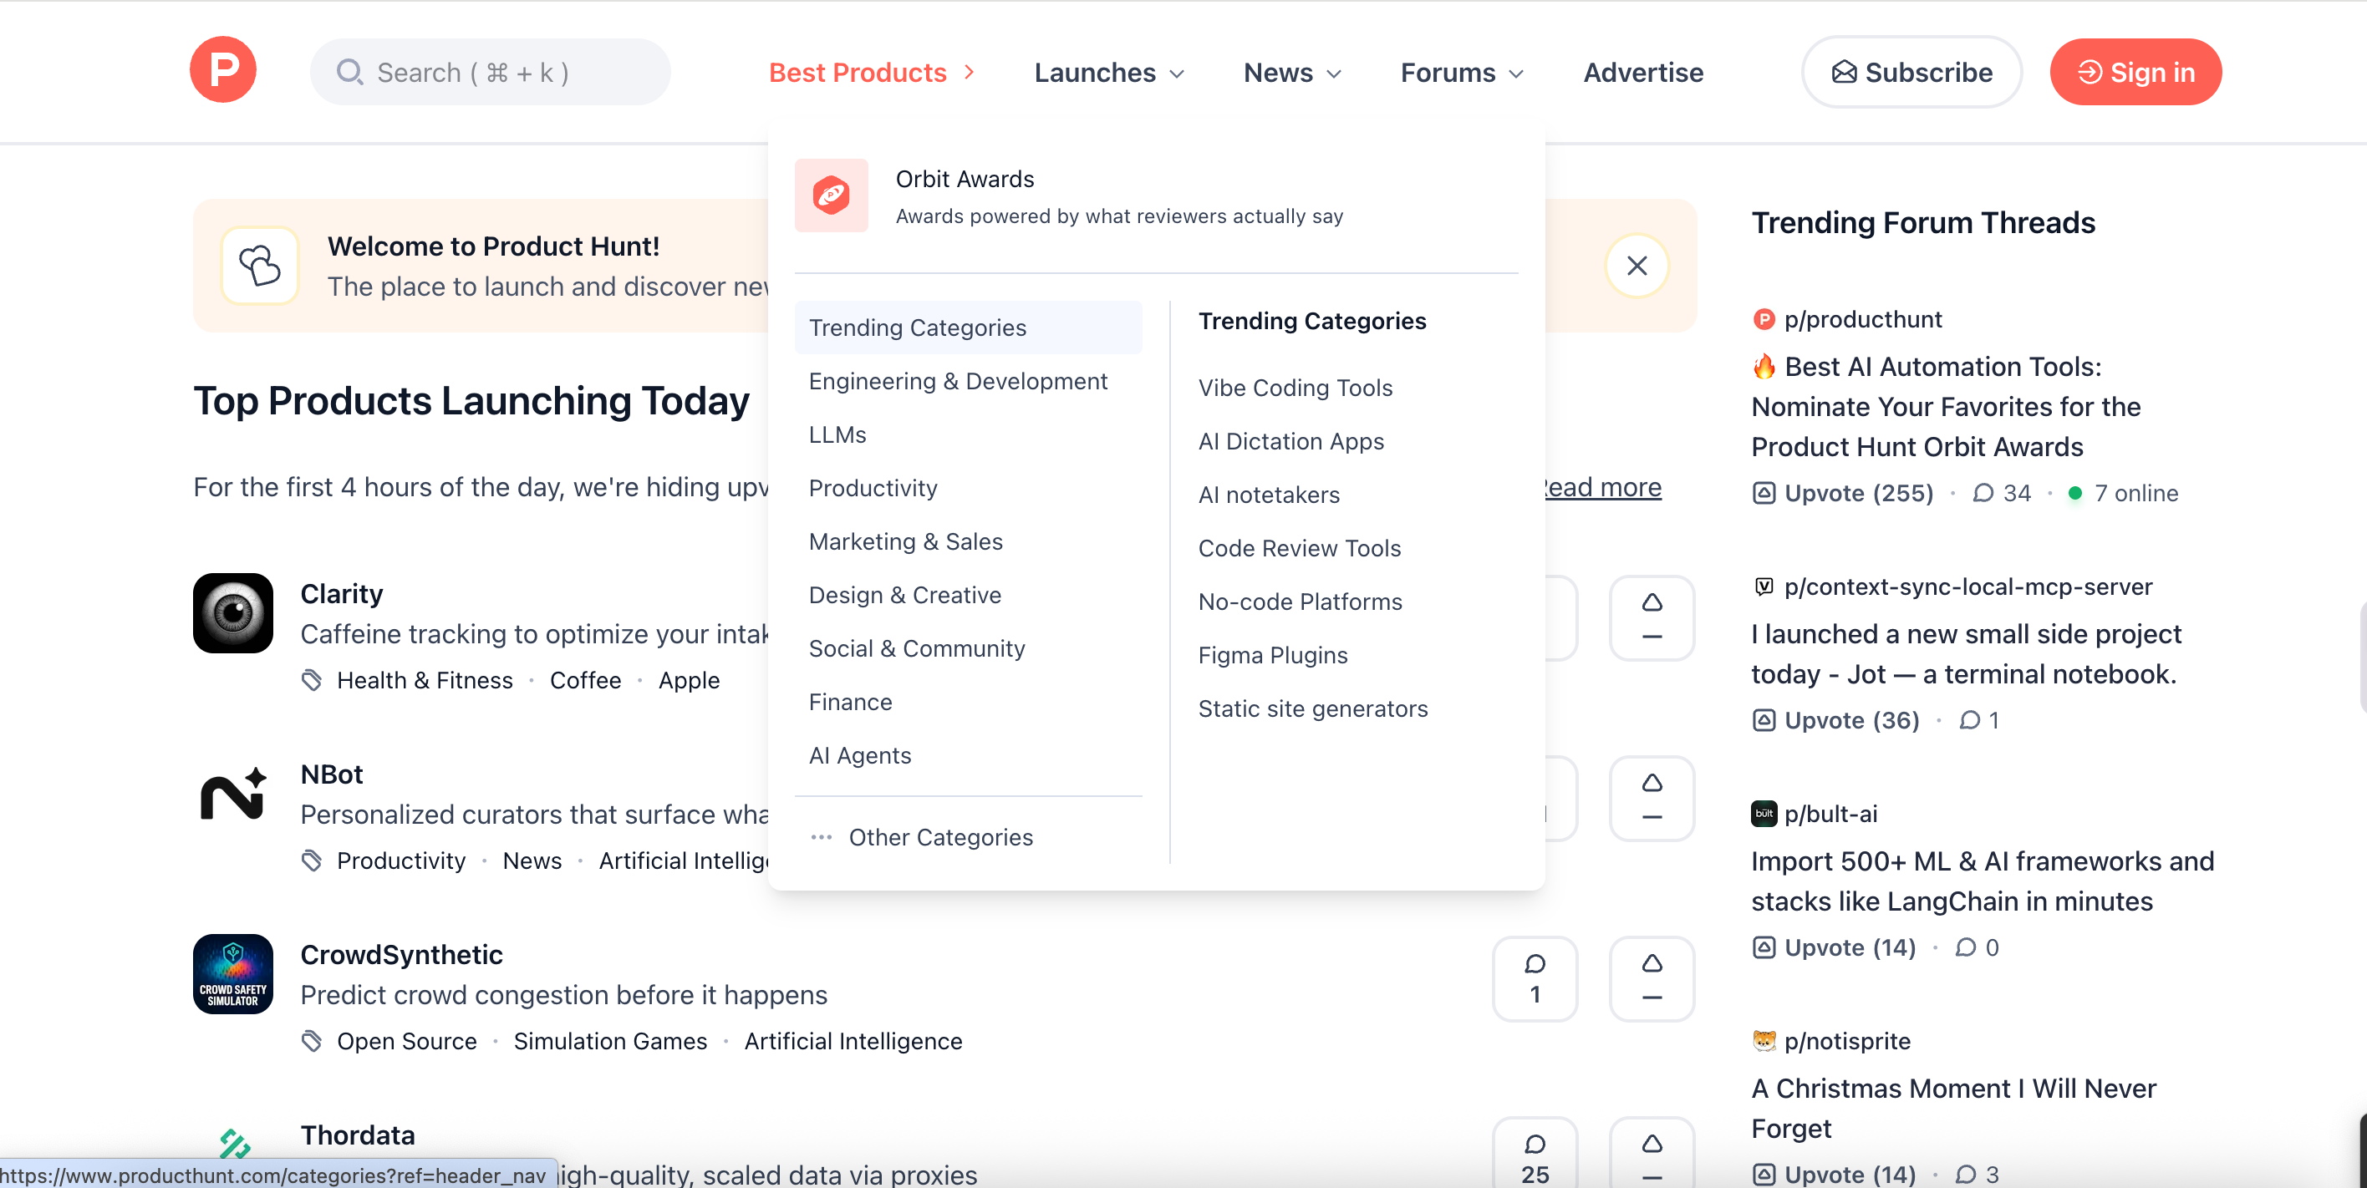
Task: Click the p/bult-ai forum icon
Action: click(1764, 814)
